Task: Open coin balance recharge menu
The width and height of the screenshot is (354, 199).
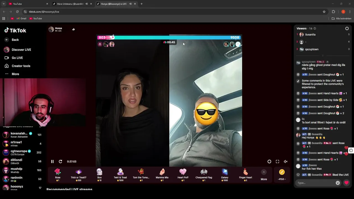Action: point(282,175)
